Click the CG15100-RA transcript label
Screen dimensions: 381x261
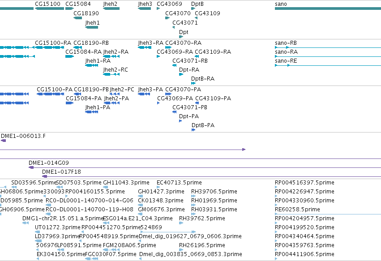53,43
